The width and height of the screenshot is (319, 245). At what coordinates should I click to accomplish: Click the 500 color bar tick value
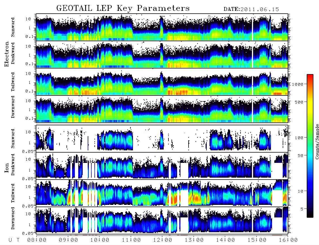(x=299, y=102)
